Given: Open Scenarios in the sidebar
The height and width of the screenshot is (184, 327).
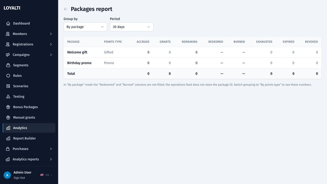Looking at the screenshot, I should (29, 86).
